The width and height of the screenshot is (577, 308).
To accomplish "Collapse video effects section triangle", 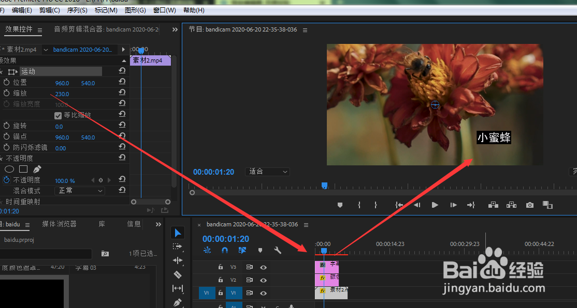I will tap(124, 60).
